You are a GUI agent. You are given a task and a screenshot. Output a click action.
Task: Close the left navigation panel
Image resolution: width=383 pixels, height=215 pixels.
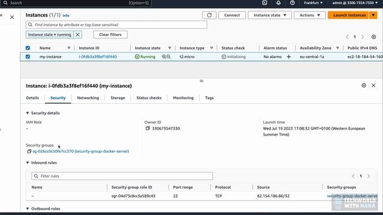(12, 17)
